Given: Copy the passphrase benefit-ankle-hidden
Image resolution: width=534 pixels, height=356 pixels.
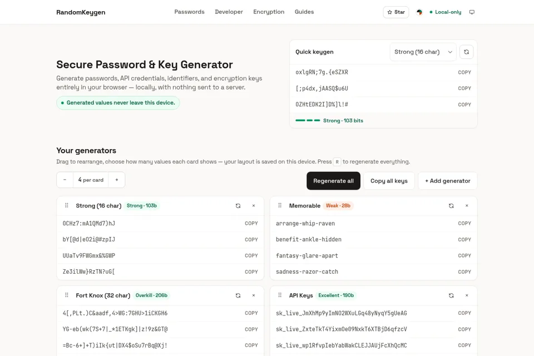Looking at the screenshot, I should pyautogui.click(x=464, y=240).
